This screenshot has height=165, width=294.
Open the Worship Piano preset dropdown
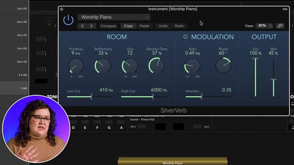click(114, 17)
